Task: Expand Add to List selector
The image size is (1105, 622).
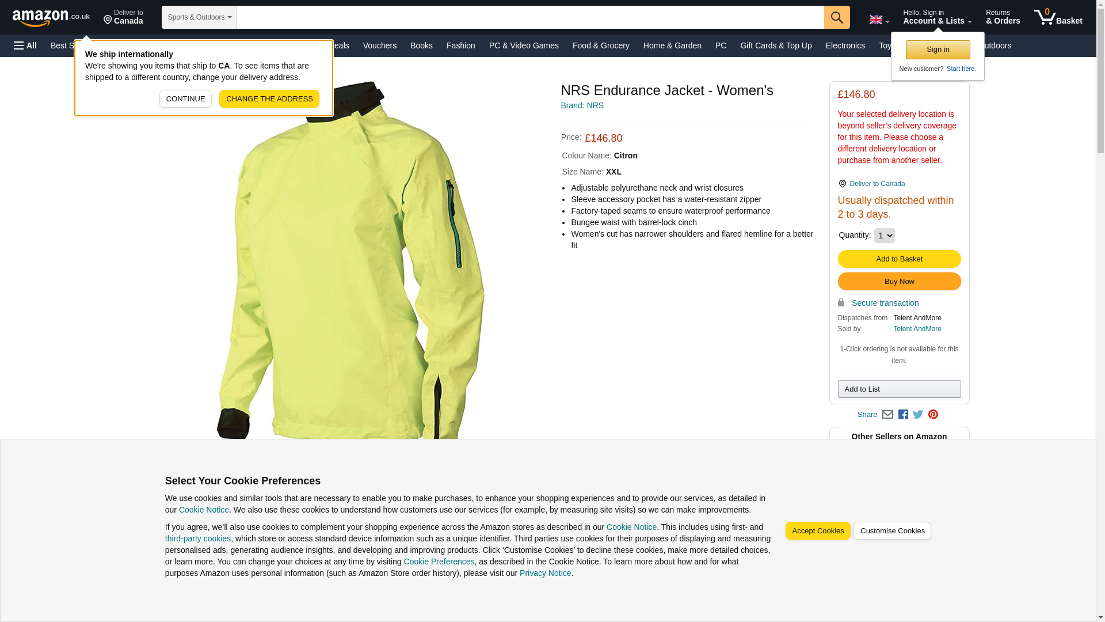Action: coord(899,389)
